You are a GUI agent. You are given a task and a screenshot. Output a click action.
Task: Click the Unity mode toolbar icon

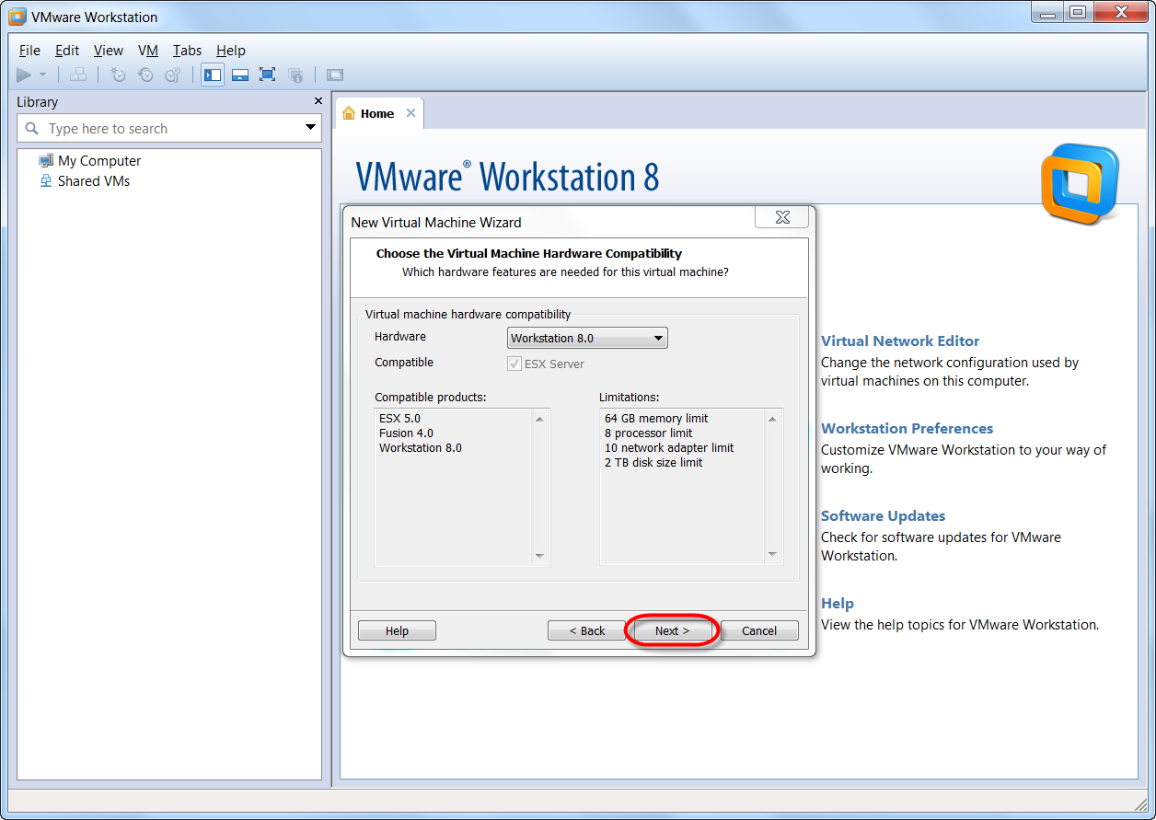tap(295, 75)
